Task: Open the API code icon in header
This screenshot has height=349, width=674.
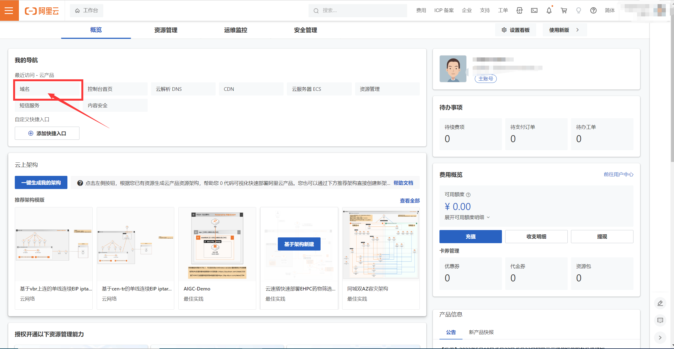Action: [519, 10]
